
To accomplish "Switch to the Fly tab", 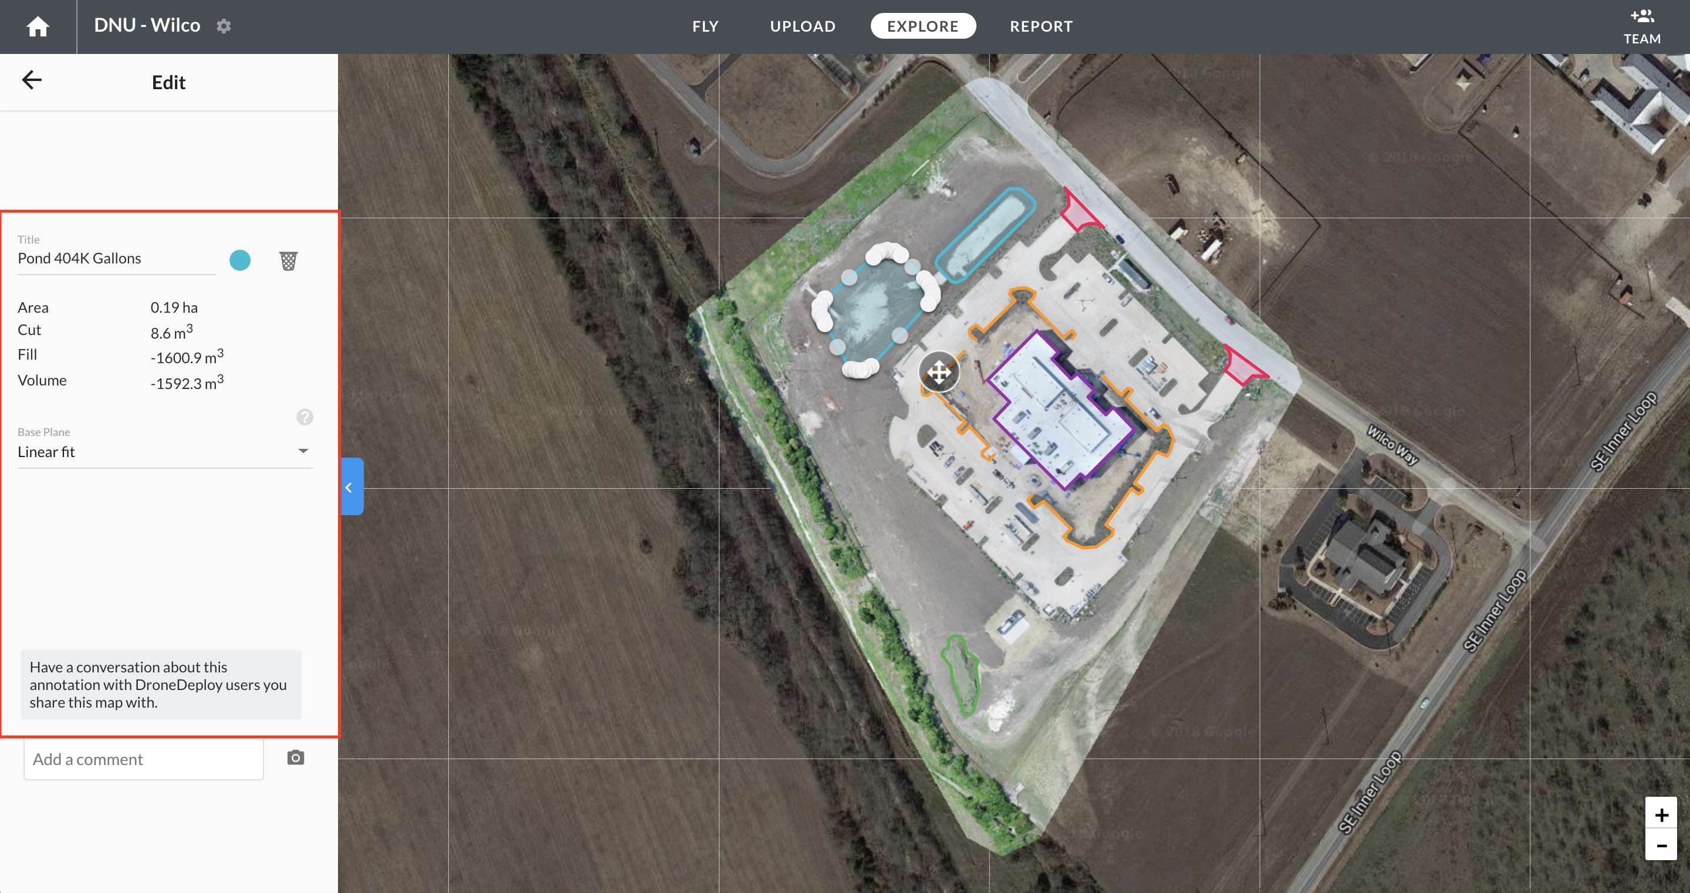I will pos(705,26).
